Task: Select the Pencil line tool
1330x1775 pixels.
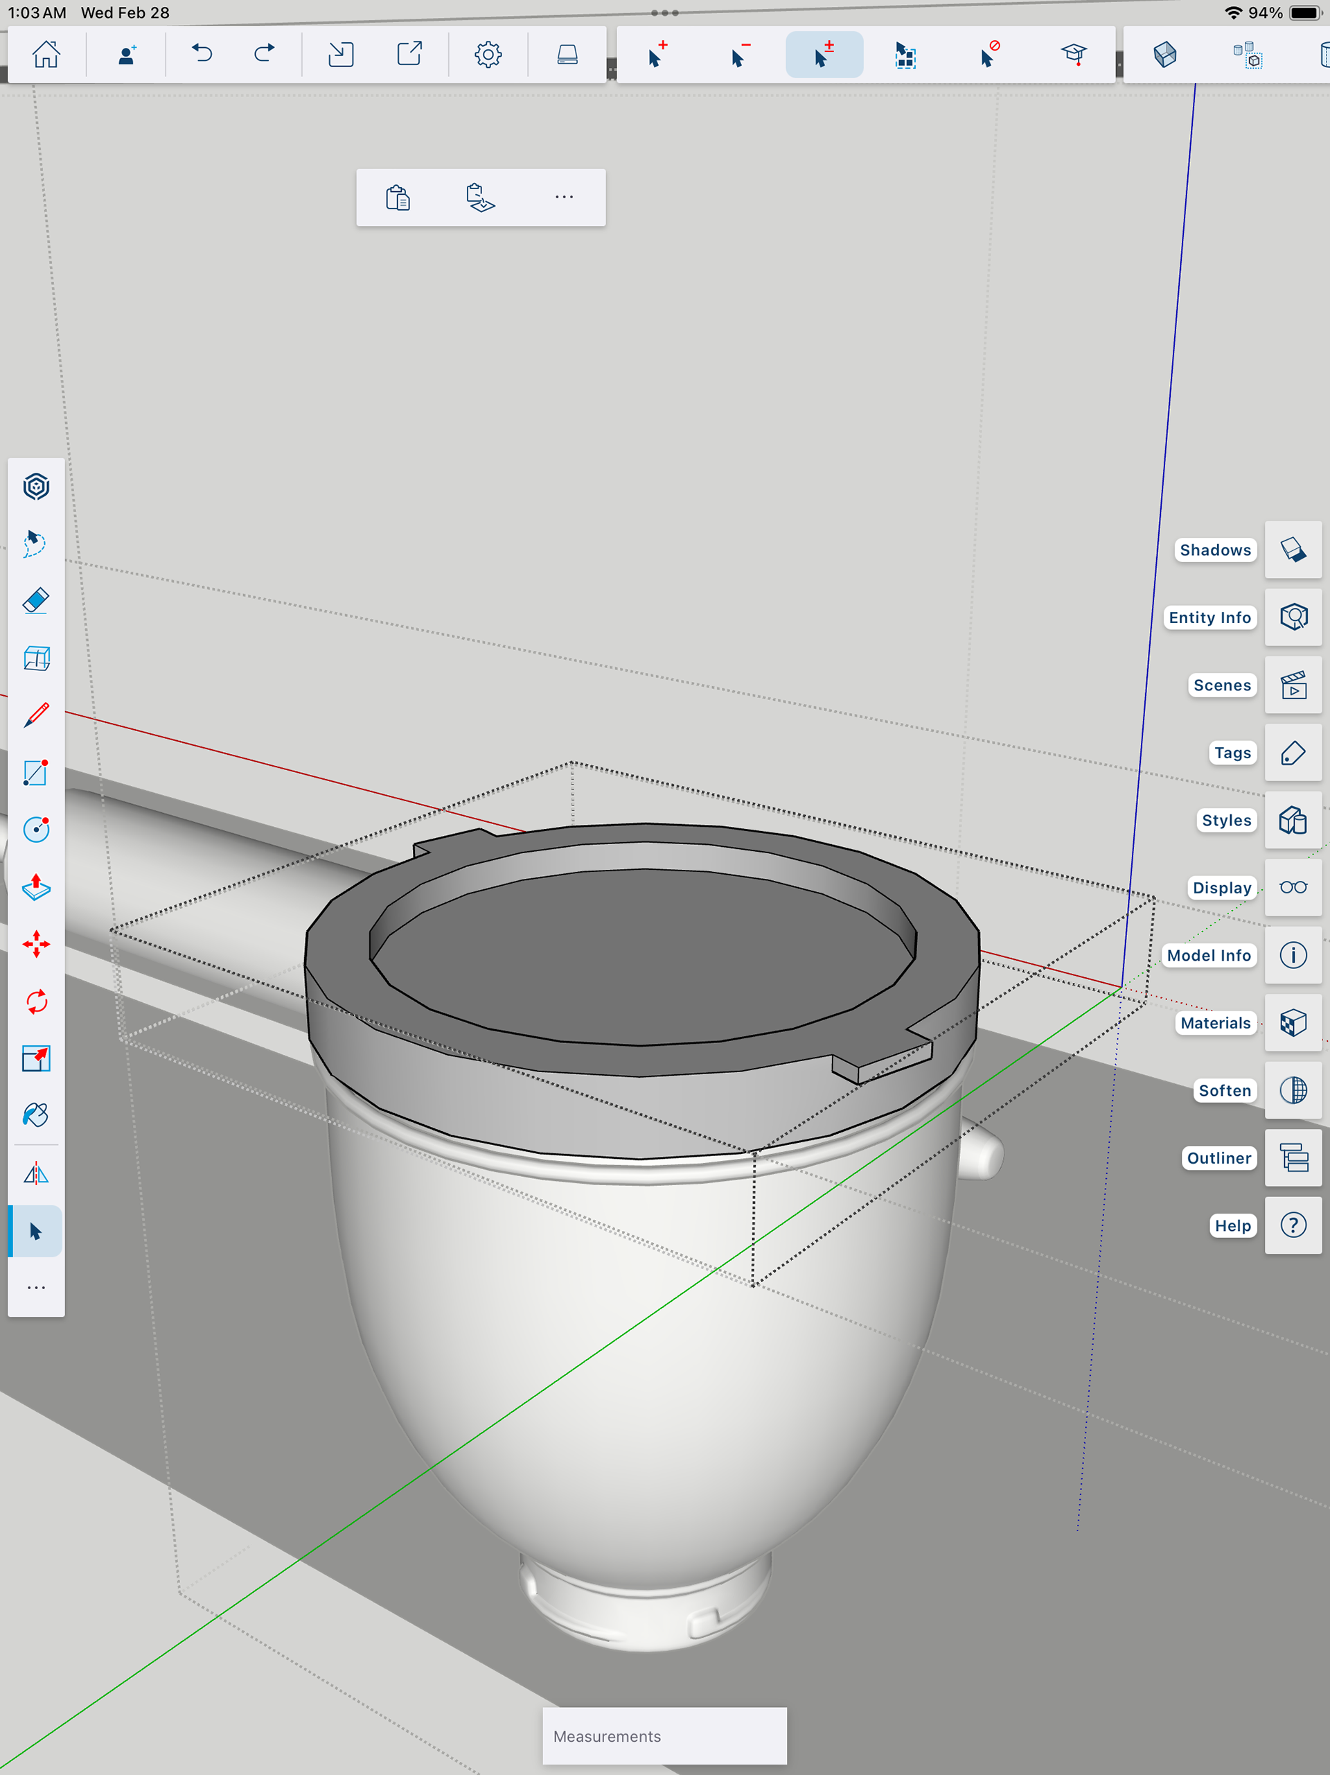Action: (x=36, y=715)
